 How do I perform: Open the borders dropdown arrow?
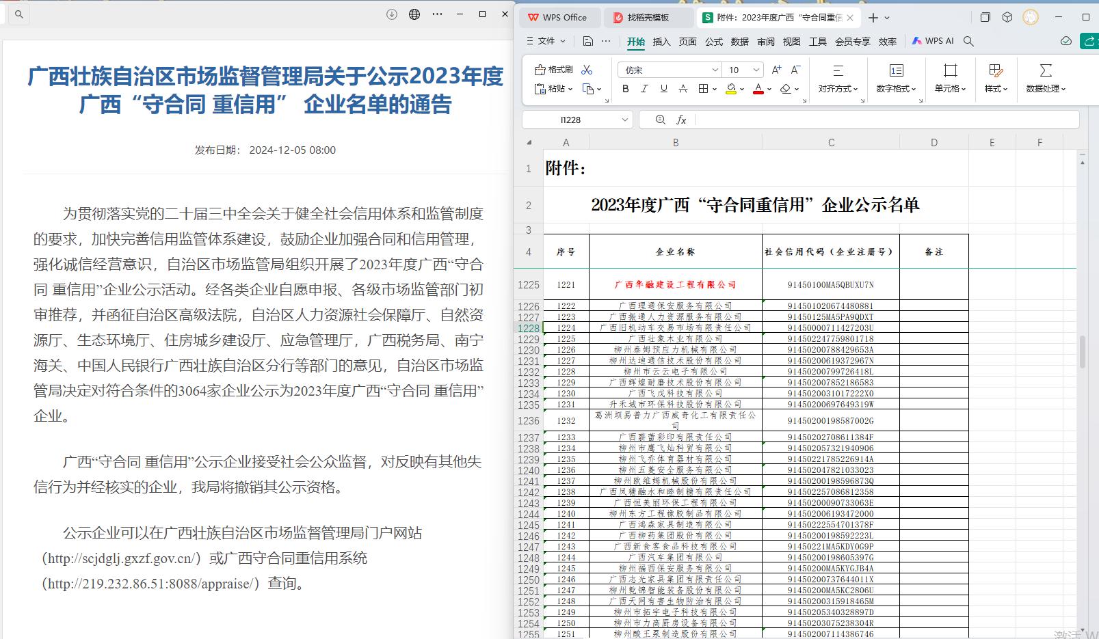tap(715, 90)
